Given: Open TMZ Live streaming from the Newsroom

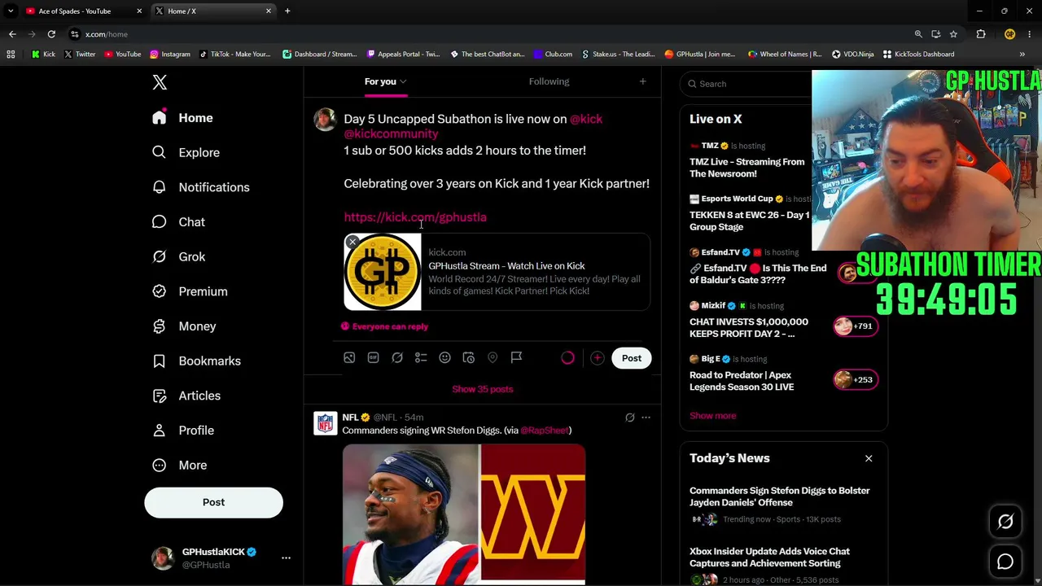Looking at the screenshot, I should 746,168.
